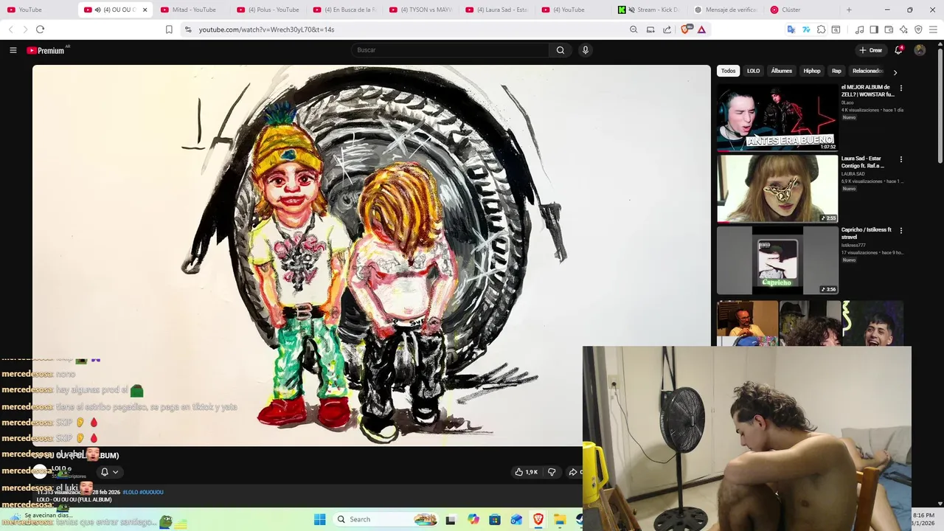
Task: Select the LOLO filter chip
Action: point(753,71)
